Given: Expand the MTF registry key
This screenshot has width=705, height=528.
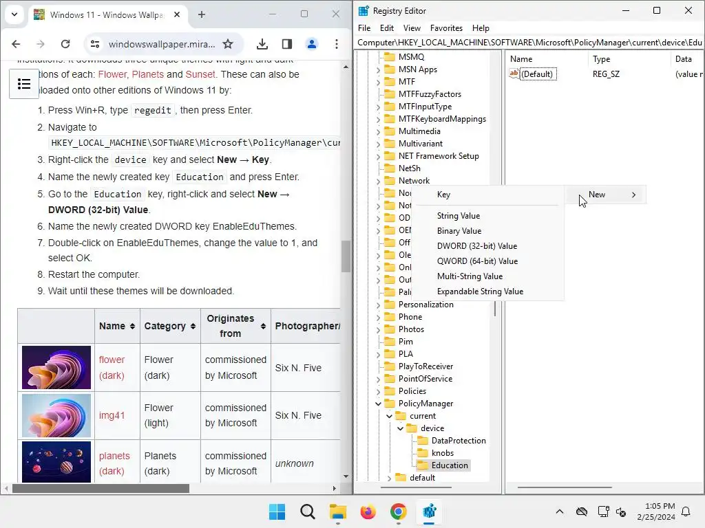Looking at the screenshot, I should [x=378, y=82].
